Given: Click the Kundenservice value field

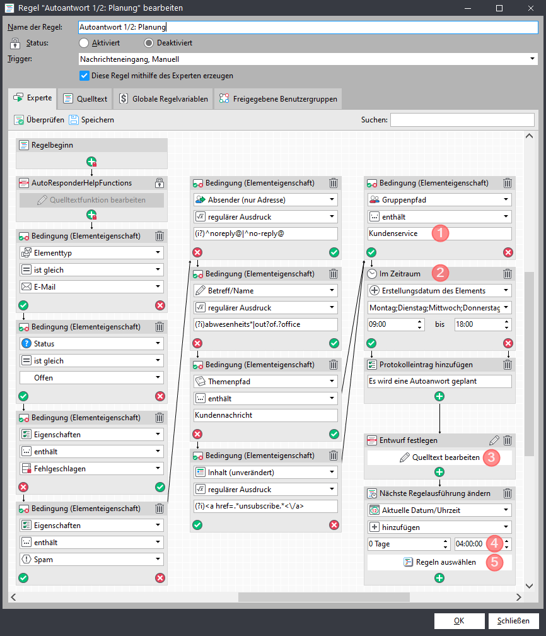Looking at the screenshot, I should [439, 233].
